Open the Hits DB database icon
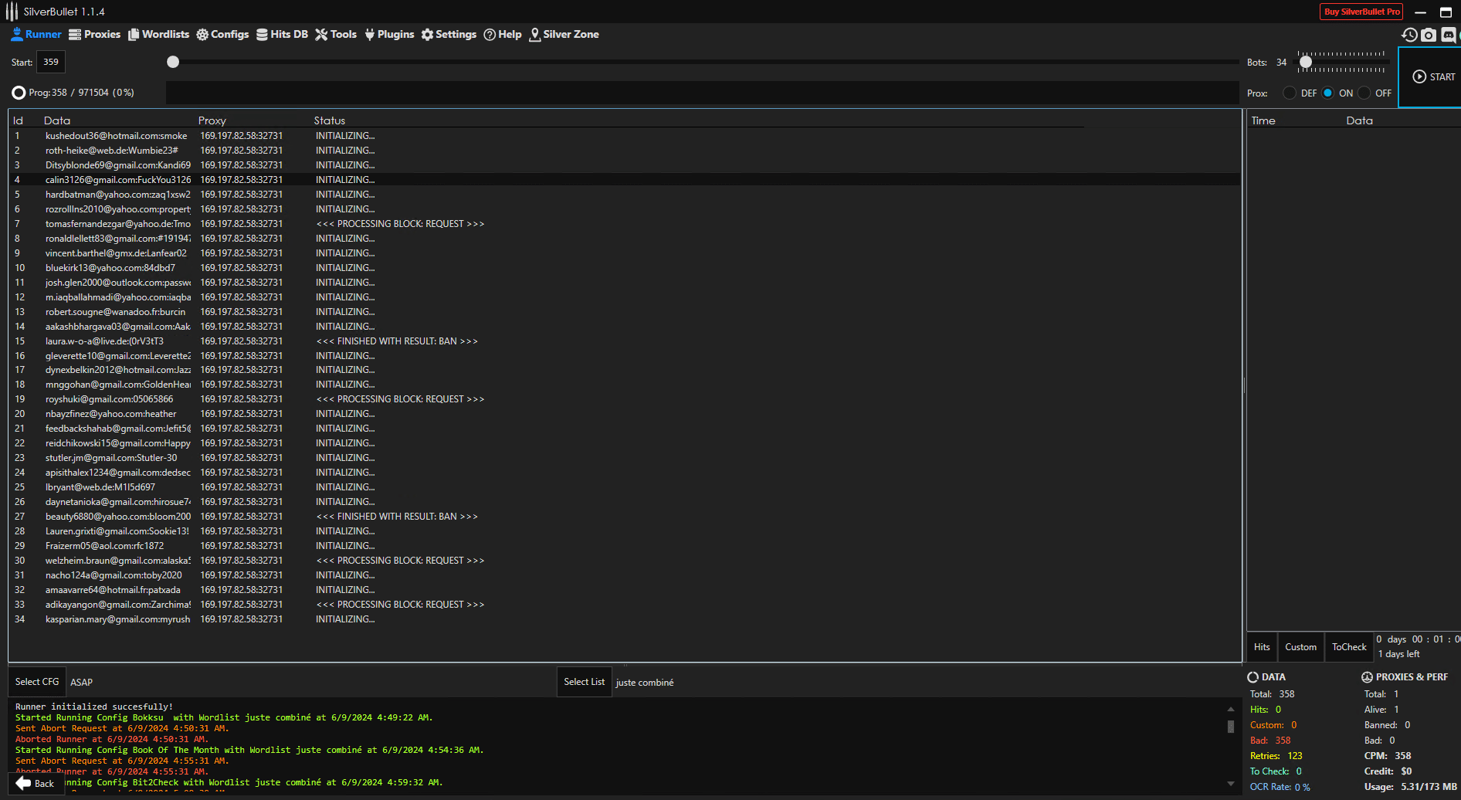Image resolution: width=1461 pixels, height=800 pixels. tap(263, 35)
